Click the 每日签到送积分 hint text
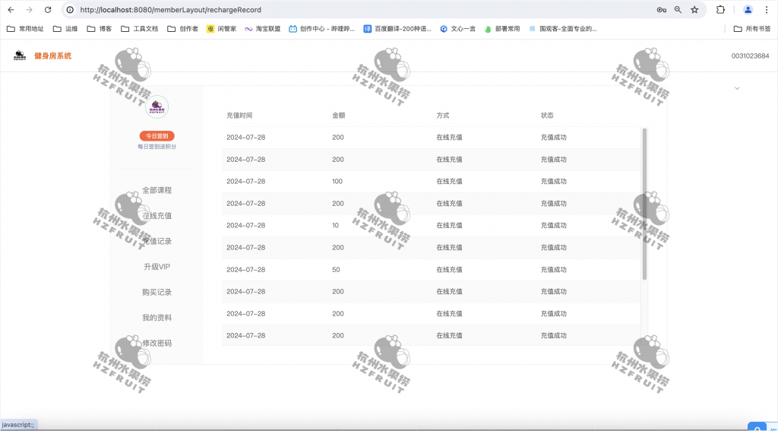 click(x=157, y=147)
